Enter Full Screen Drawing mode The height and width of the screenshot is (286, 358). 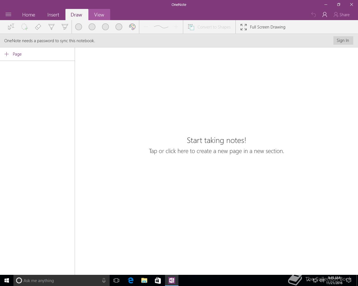[263, 27]
